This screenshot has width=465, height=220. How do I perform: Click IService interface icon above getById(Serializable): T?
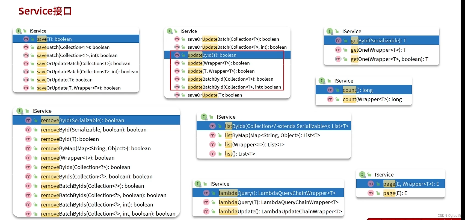pos(330,31)
